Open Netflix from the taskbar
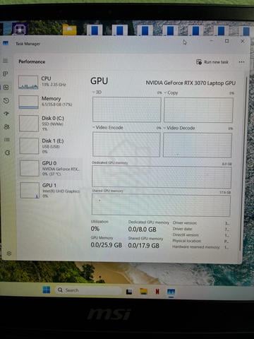 (157, 292)
